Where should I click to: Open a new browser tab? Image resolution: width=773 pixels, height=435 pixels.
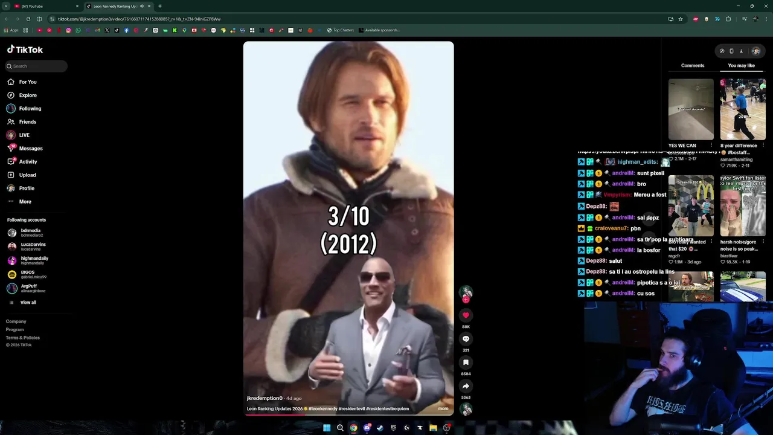tap(159, 6)
